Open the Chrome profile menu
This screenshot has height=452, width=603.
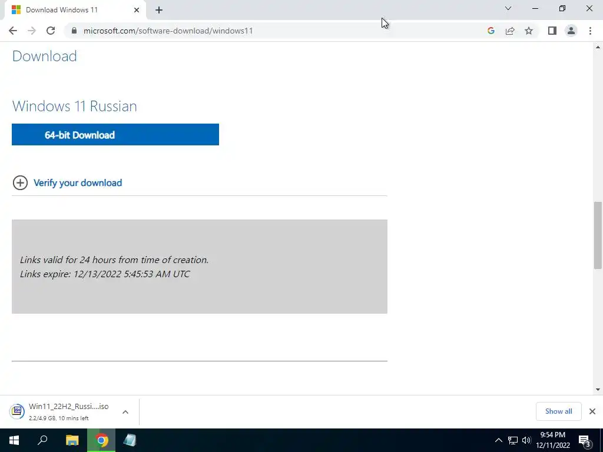click(571, 31)
